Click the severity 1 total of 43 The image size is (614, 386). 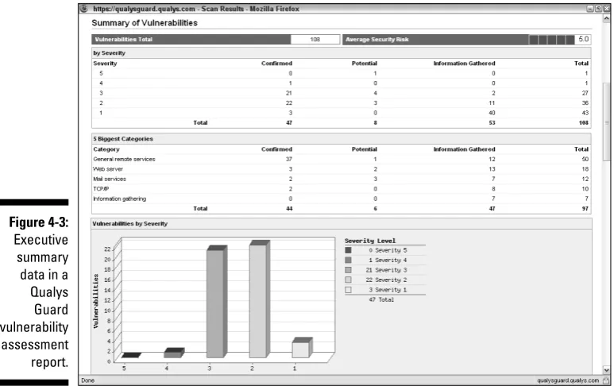pyautogui.click(x=585, y=113)
